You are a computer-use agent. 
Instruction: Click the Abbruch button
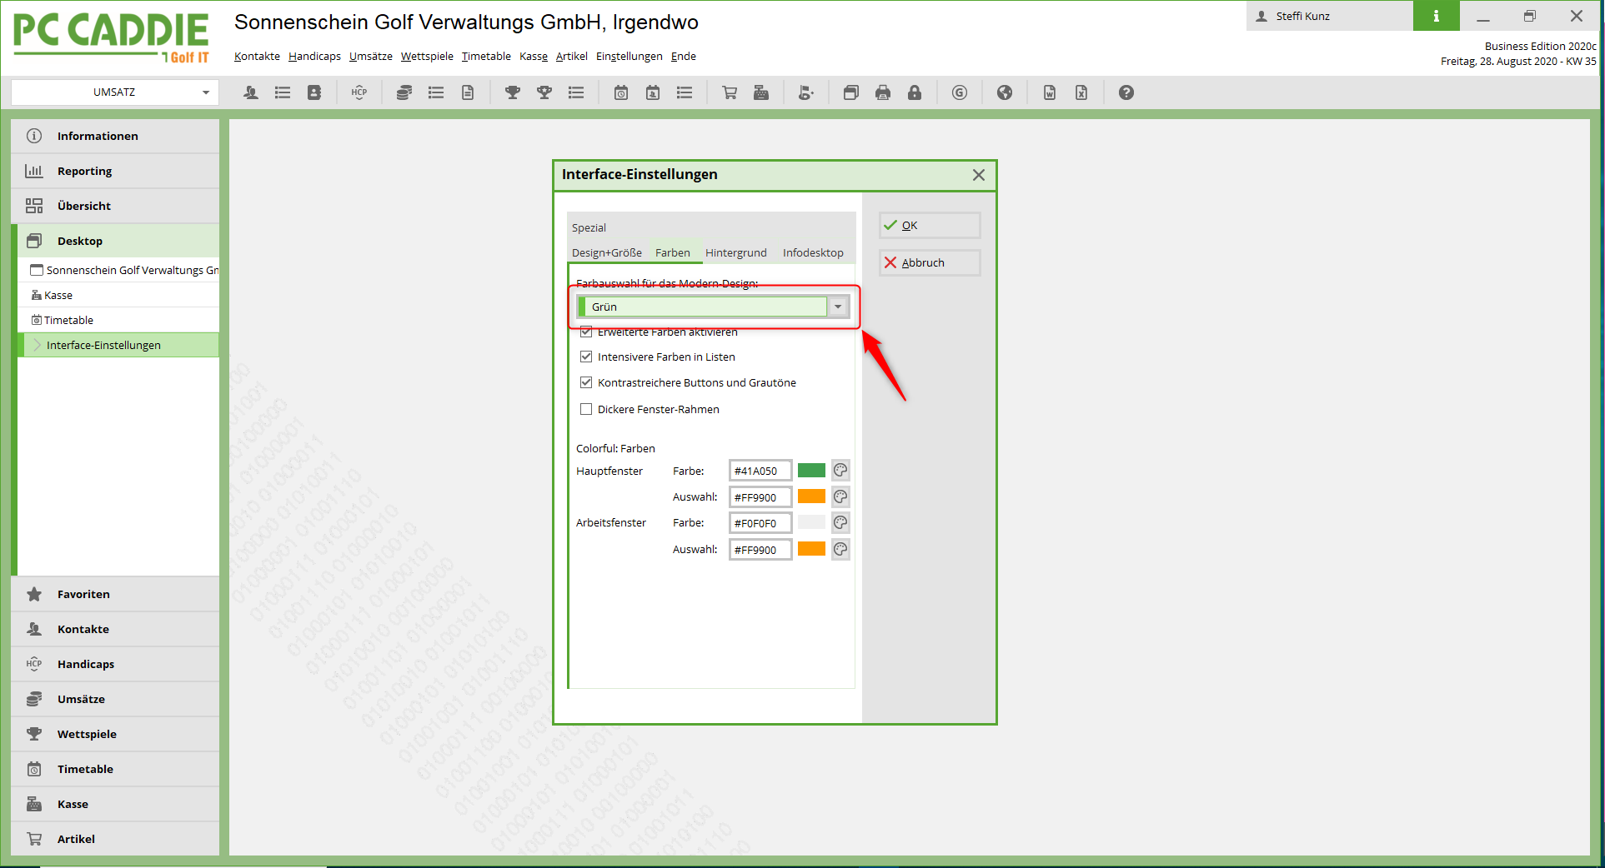[x=929, y=262]
